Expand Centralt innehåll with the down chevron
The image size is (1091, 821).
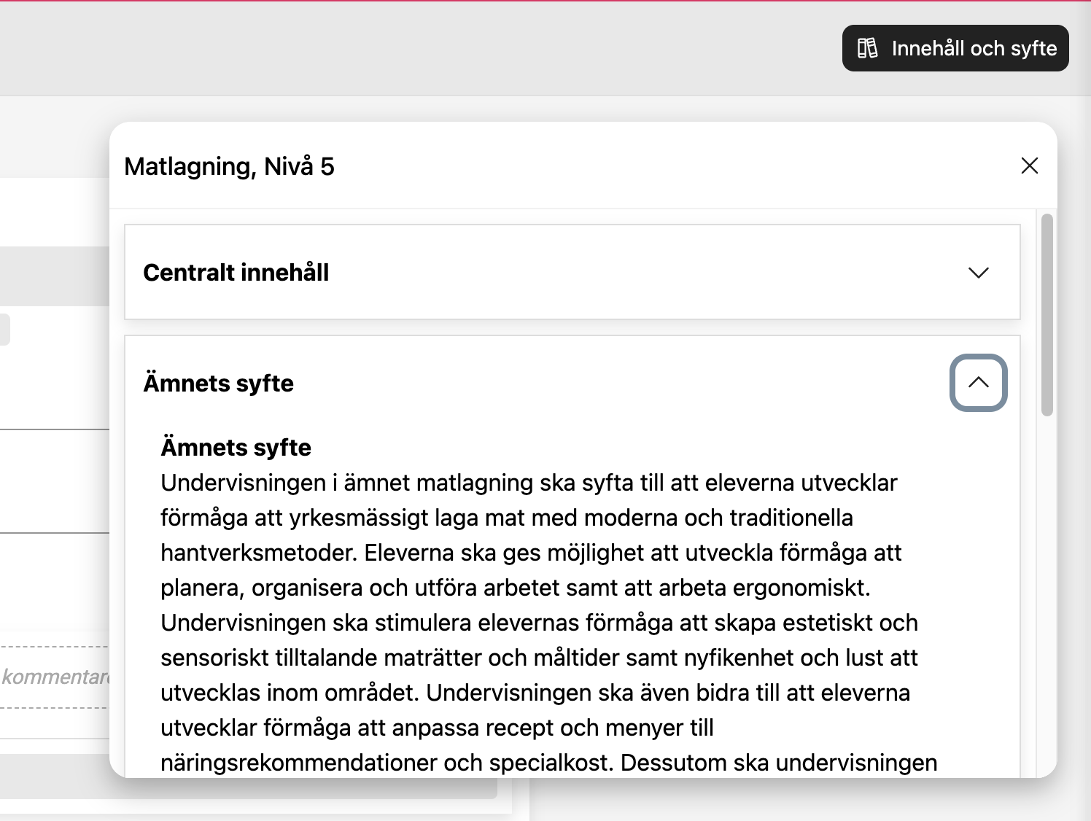coord(978,272)
